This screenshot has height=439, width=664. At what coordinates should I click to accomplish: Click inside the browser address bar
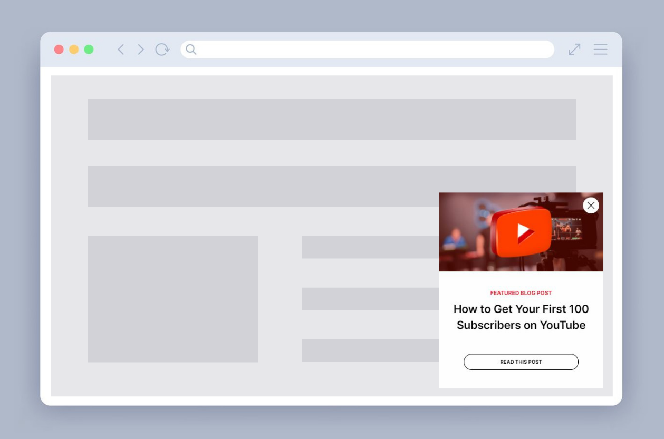click(x=367, y=50)
